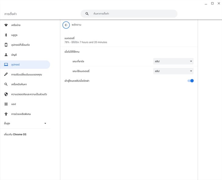Click the account person icon
The height and width of the screenshot is (180, 222).
pyautogui.click(x=6, y=55)
